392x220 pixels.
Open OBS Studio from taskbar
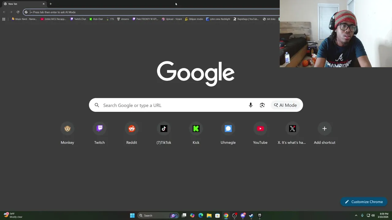[x=234, y=215]
